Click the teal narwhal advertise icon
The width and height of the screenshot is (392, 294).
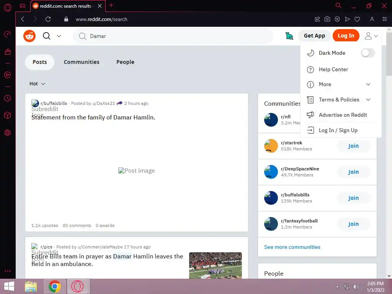[x=289, y=36]
